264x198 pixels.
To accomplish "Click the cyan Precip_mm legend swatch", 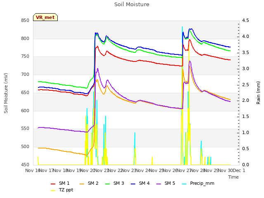I will click(184, 184).
